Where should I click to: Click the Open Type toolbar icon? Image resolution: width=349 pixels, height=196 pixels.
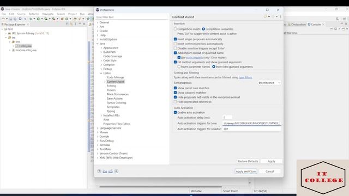pos(75,19)
